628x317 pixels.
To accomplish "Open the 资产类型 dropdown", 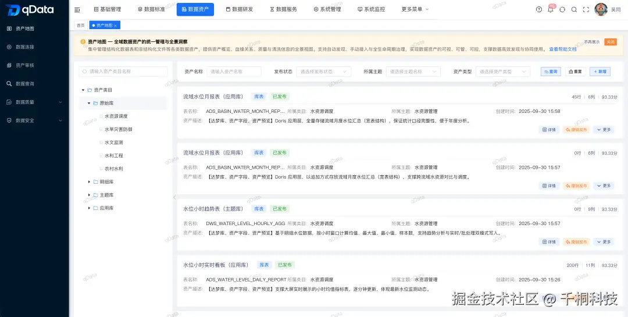I will 502,72.
